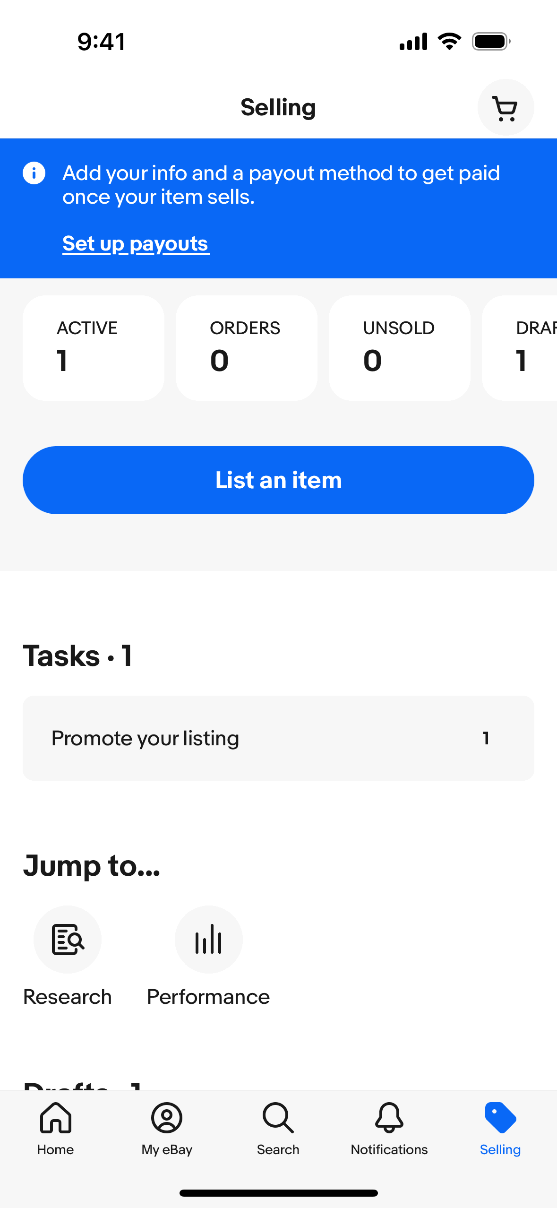Open the My eBay profile icon
Viewport: 557px width, 1208px height.
point(167,1118)
